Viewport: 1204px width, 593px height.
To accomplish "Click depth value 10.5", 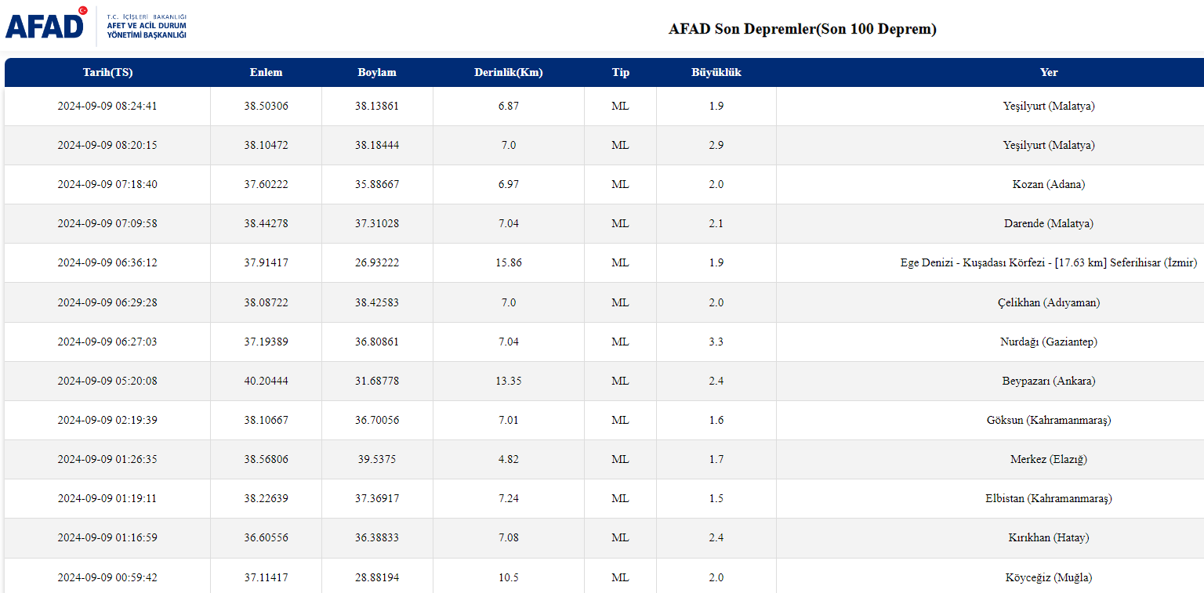I will coord(509,577).
